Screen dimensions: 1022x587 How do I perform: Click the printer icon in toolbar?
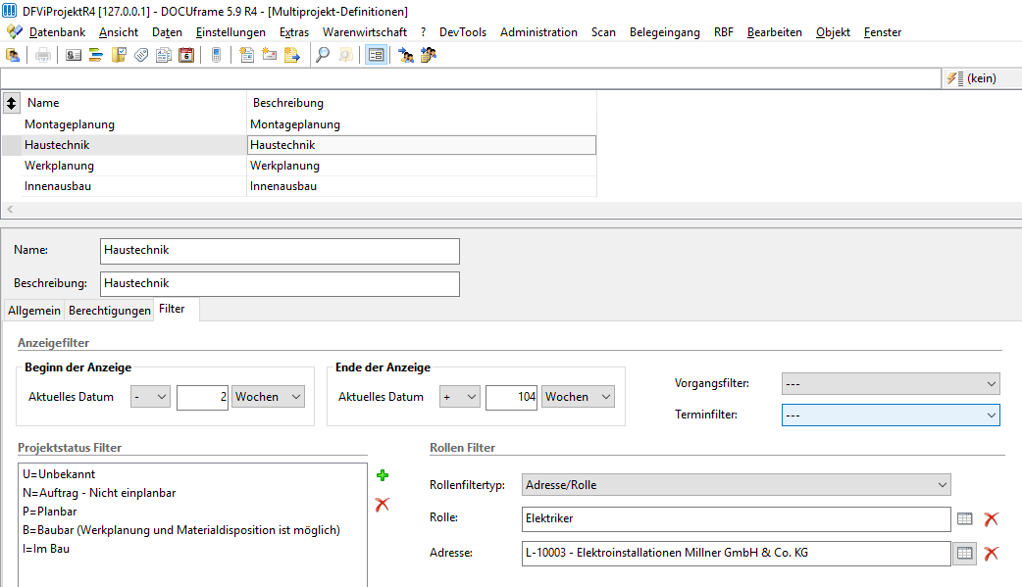(x=43, y=56)
